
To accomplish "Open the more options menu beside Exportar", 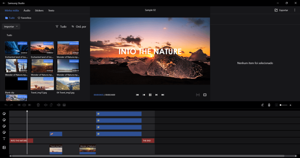I will tap(295, 10).
